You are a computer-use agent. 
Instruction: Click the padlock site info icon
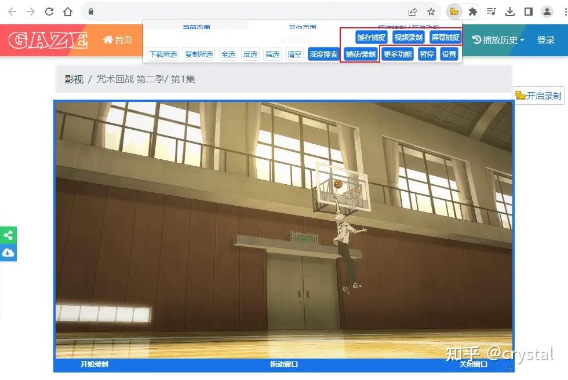(x=91, y=12)
